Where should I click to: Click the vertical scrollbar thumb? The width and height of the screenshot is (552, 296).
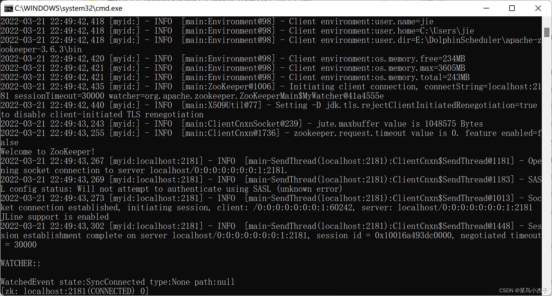coord(547,32)
